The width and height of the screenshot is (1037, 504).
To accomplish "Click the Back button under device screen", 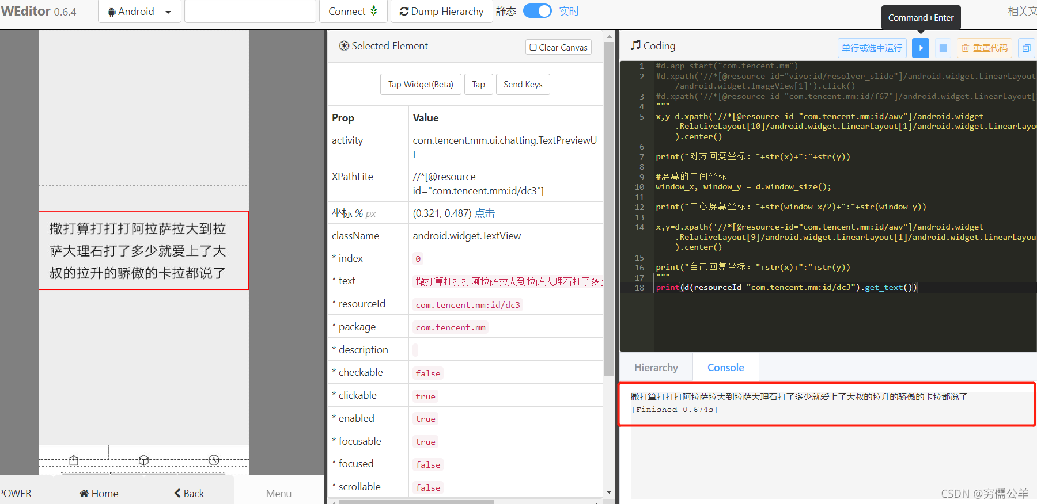I will 189,493.
